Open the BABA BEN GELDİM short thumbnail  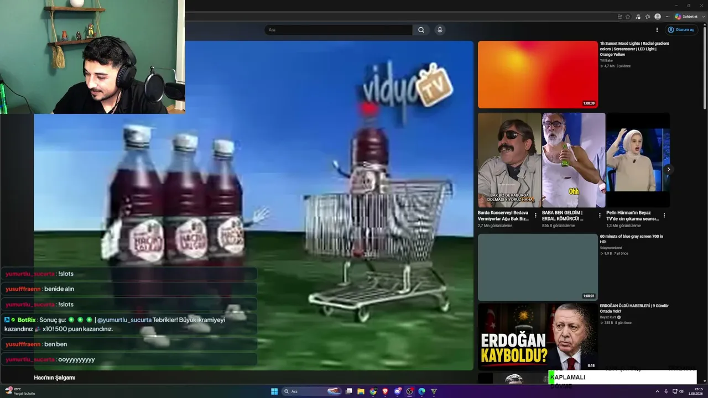click(x=574, y=160)
